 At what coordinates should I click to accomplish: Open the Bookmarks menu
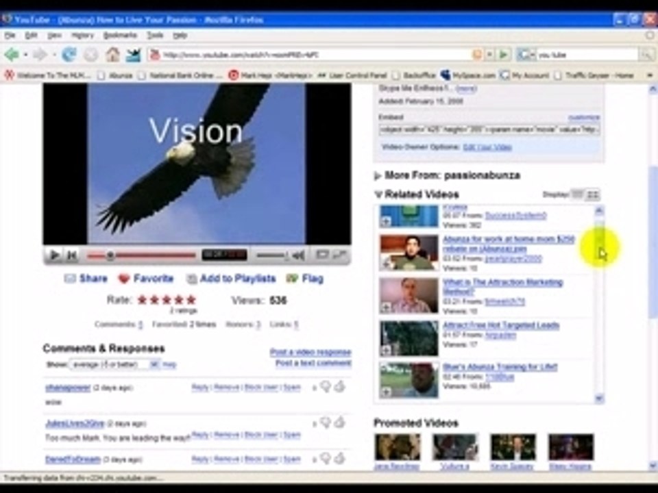coord(120,36)
